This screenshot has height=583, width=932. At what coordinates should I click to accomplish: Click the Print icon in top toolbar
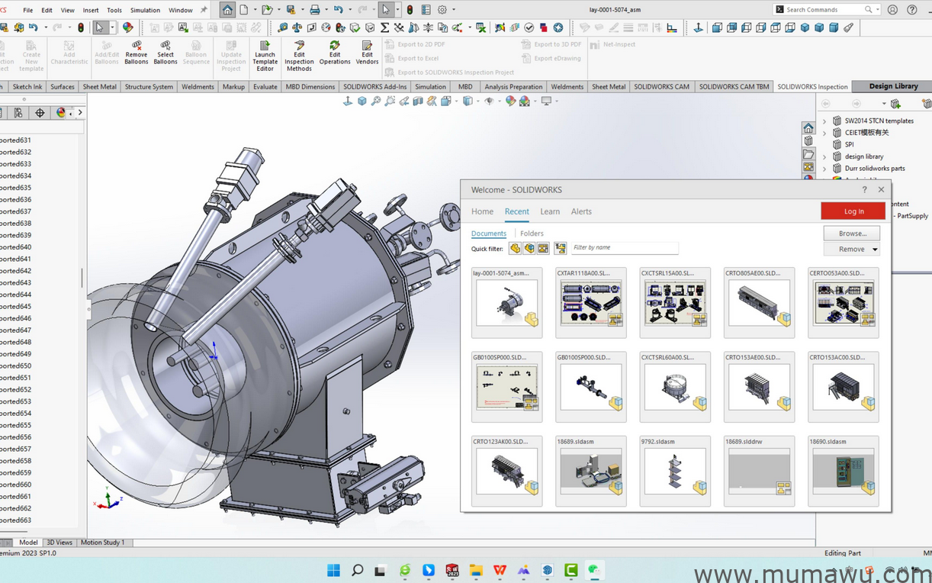tap(314, 10)
